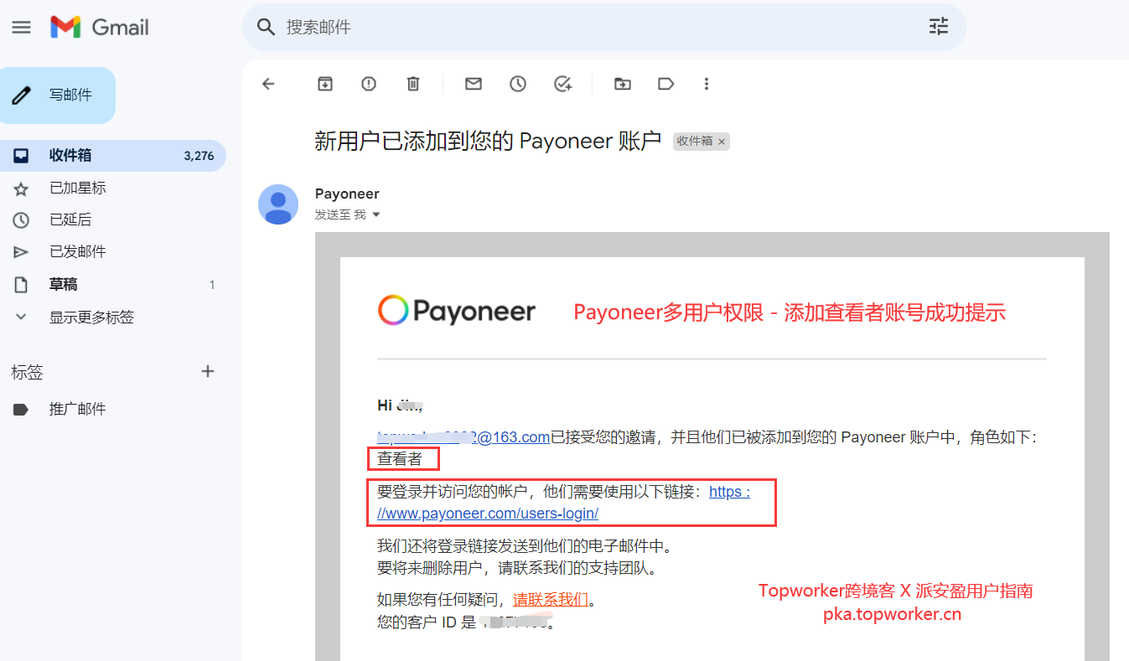Click the inbox count 3,276

[x=199, y=156]
